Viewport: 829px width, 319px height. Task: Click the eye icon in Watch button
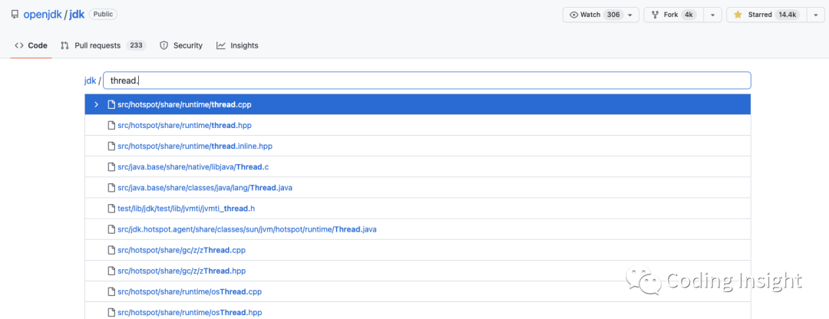[573, 15]
